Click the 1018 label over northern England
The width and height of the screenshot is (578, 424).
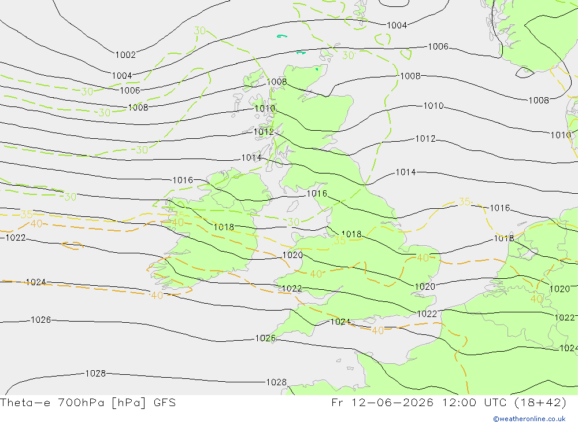pos(351,234)
